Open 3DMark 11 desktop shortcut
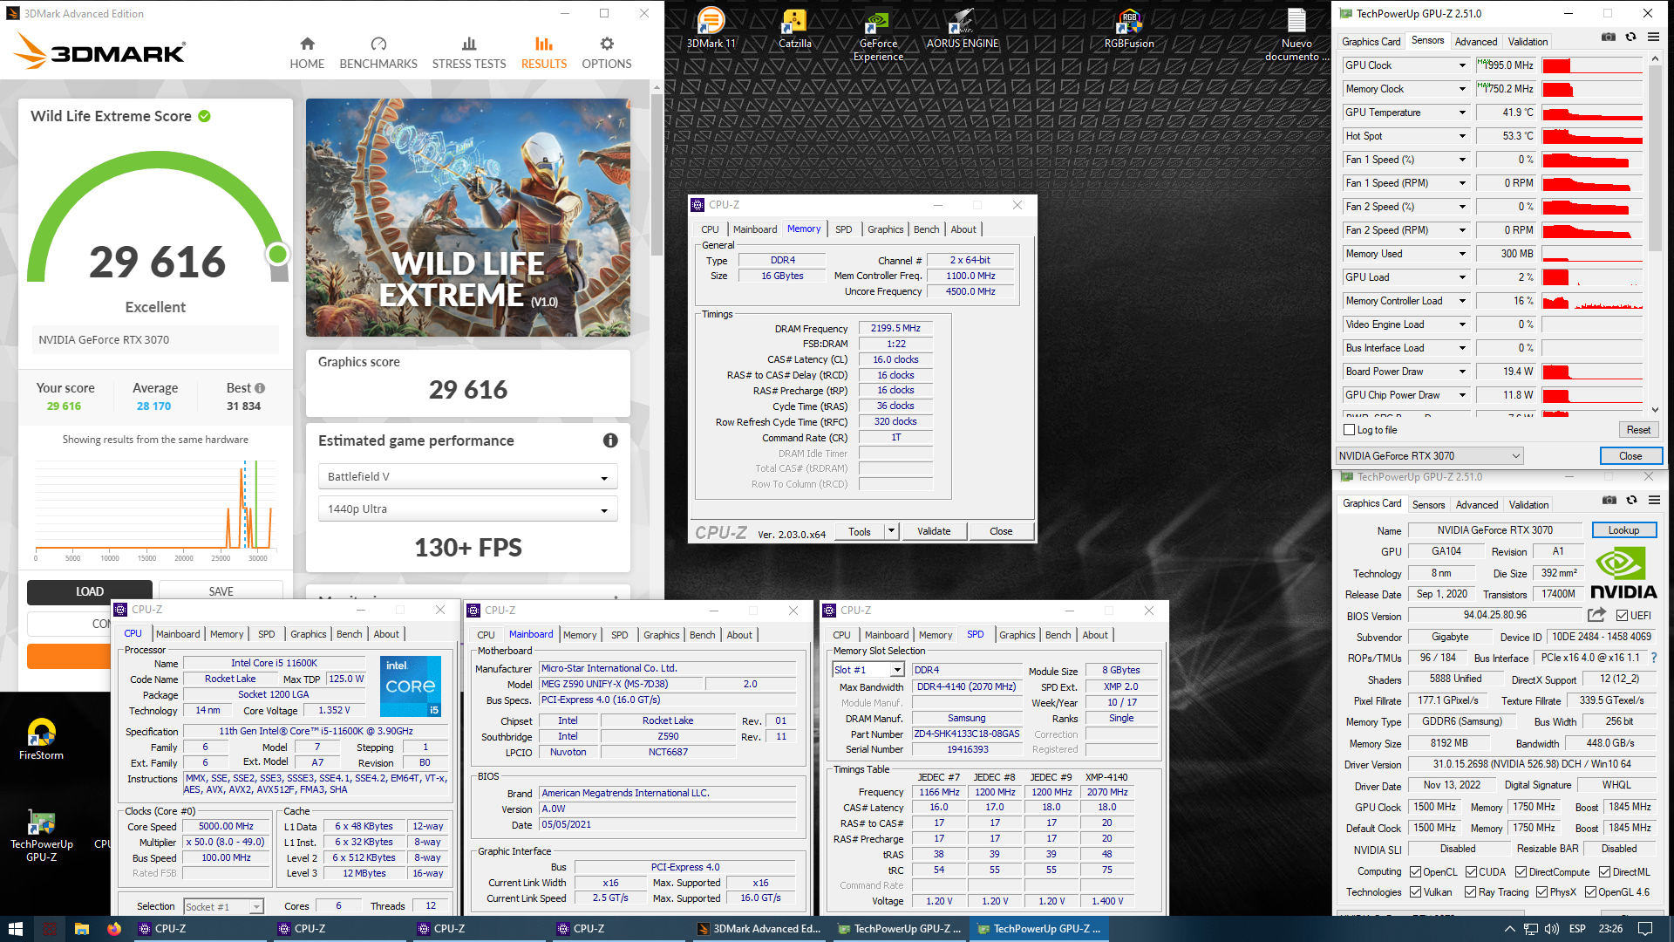This screenshot has height=942, width=1674. pyautogui.click(x=711, y=28)
